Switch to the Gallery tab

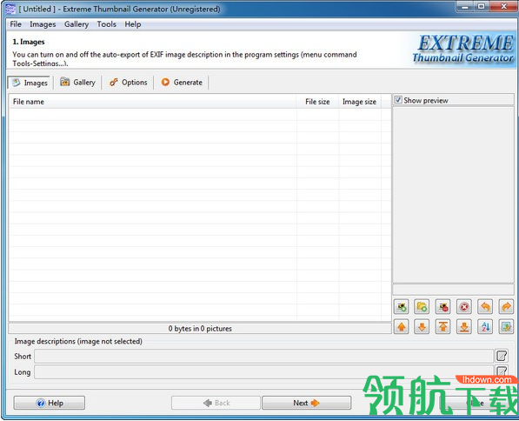77,82
